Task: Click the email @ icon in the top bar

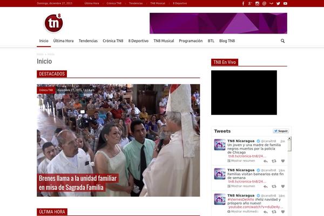Action: click(264, 4)
